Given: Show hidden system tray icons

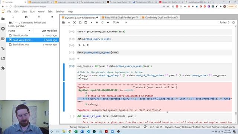Looking at the screenshot, I should point(213,131).
